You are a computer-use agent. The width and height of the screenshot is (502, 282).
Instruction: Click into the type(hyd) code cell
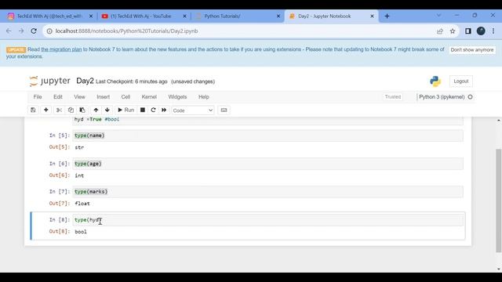pos(267,220)
